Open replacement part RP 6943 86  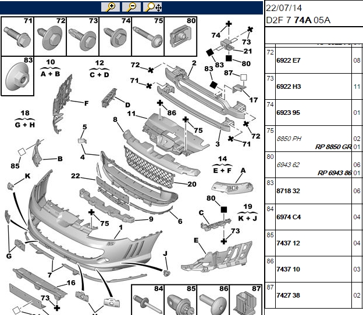[334, 173]
